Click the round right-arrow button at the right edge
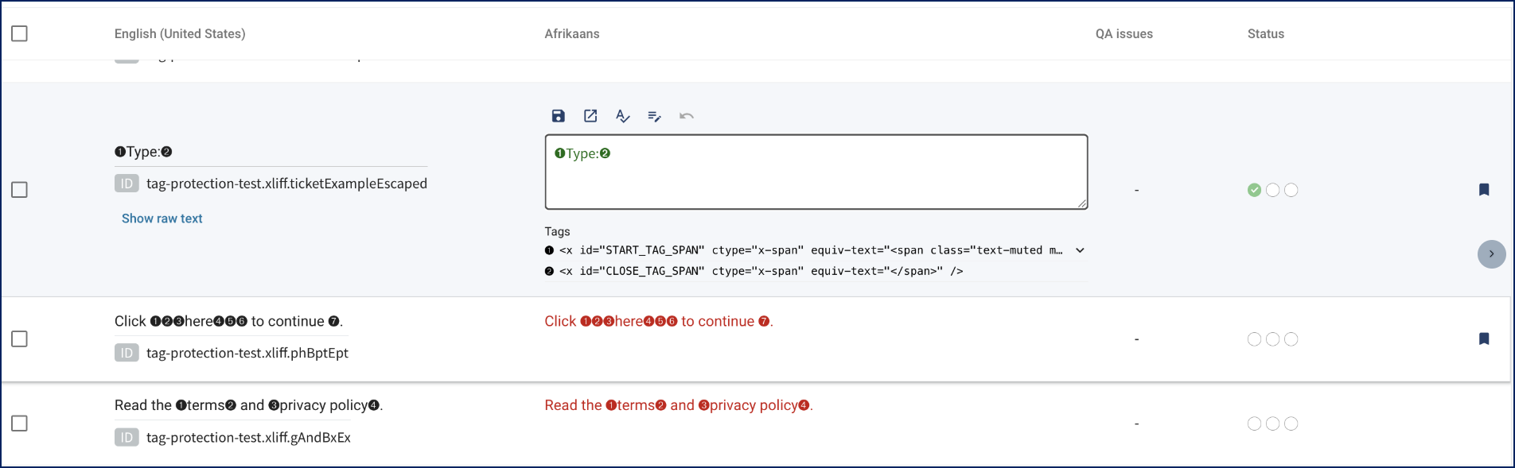 tap(1491, 254)
